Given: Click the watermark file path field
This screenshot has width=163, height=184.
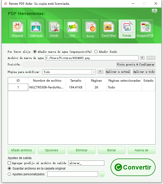Looking at the screenshot, I should pos(92,58).
